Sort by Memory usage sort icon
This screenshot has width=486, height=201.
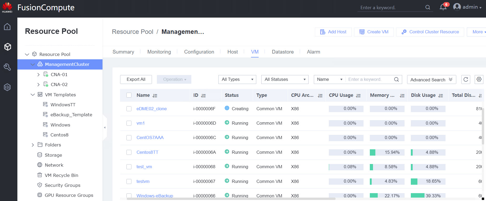[x=402, y=96]
